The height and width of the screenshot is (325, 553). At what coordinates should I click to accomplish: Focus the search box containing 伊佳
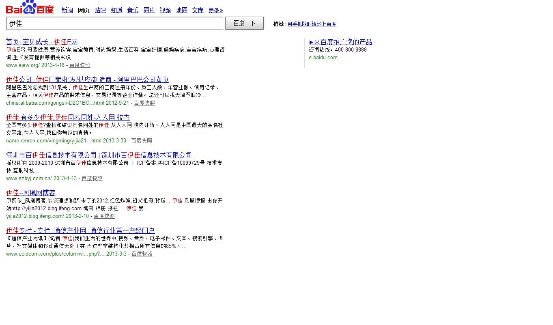[114, 23]
